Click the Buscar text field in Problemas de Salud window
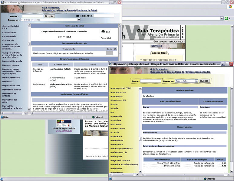 32,16
